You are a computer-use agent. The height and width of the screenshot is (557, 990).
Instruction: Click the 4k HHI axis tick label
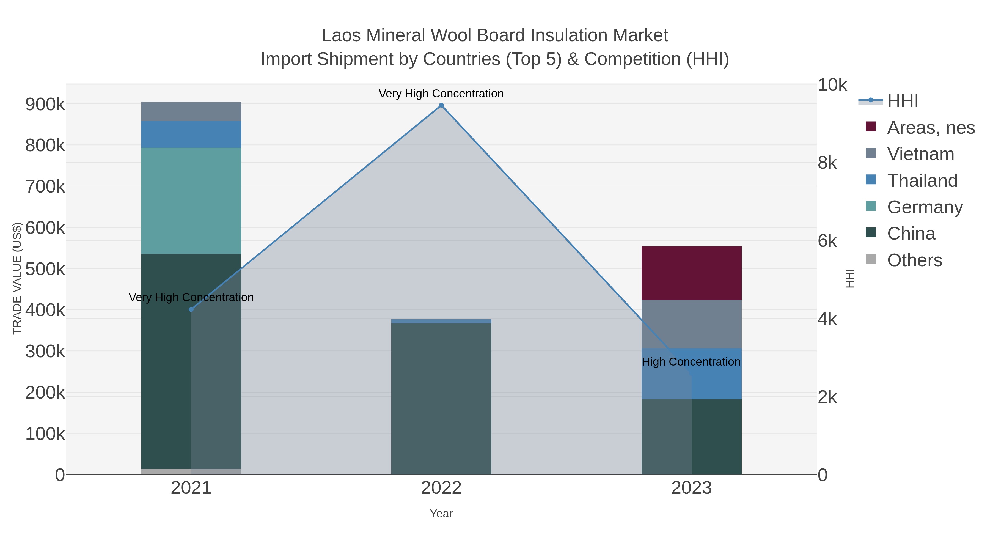click(x=827, y=319)
